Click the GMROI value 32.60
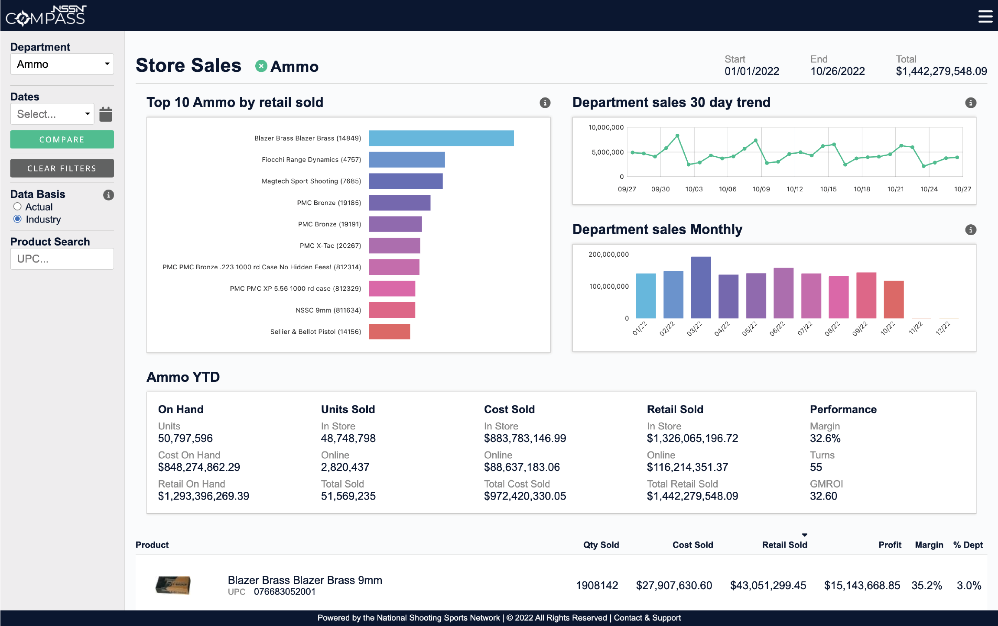Viewport: 998px width, 626px height. click(823, 496)
